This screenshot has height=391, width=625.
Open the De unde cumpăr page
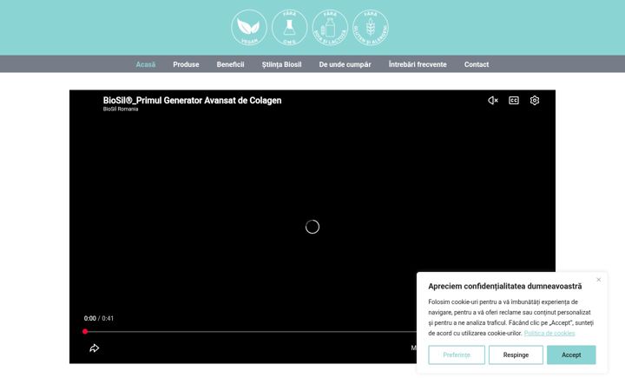coord(345,64)
